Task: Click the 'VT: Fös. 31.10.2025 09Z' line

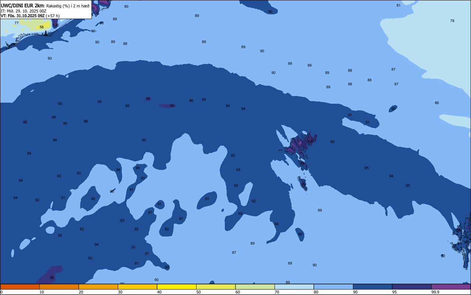Action: coord(23,16)
